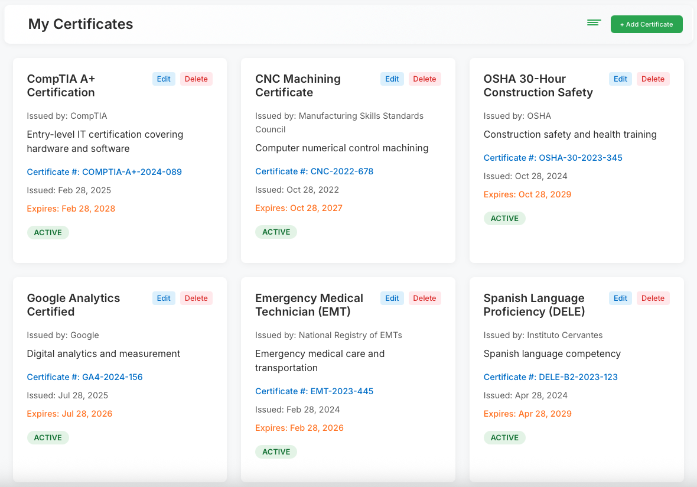Click 'Issued: Apr 28, 2024' date
Viewport: 697px width, 487px height.
(x=526, y=395)
